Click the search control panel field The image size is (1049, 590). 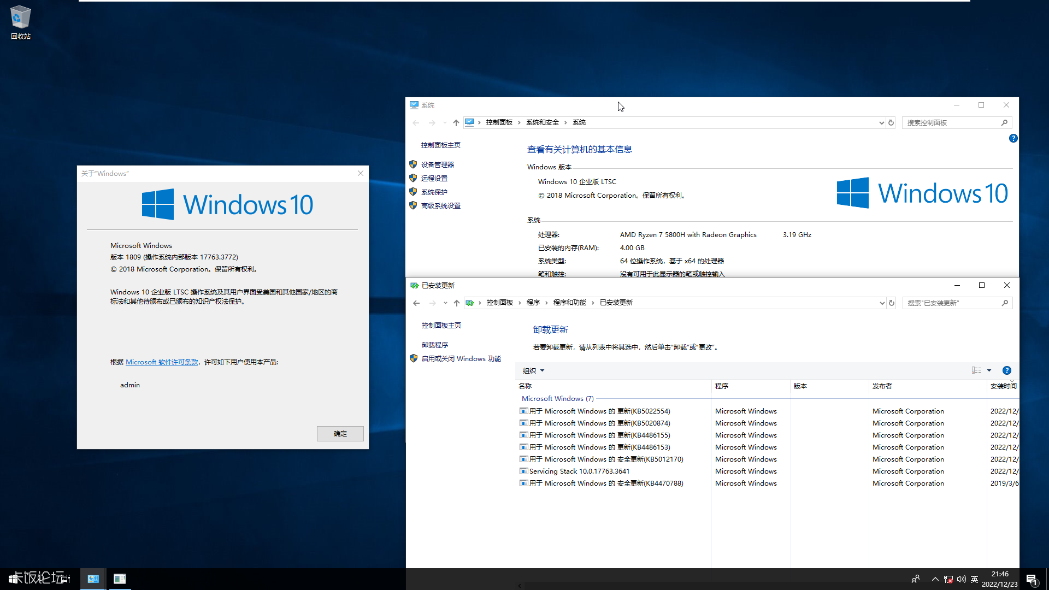pos(952,123)
